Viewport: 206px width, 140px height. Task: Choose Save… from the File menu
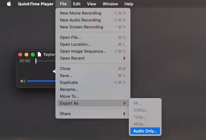(93, 76)
